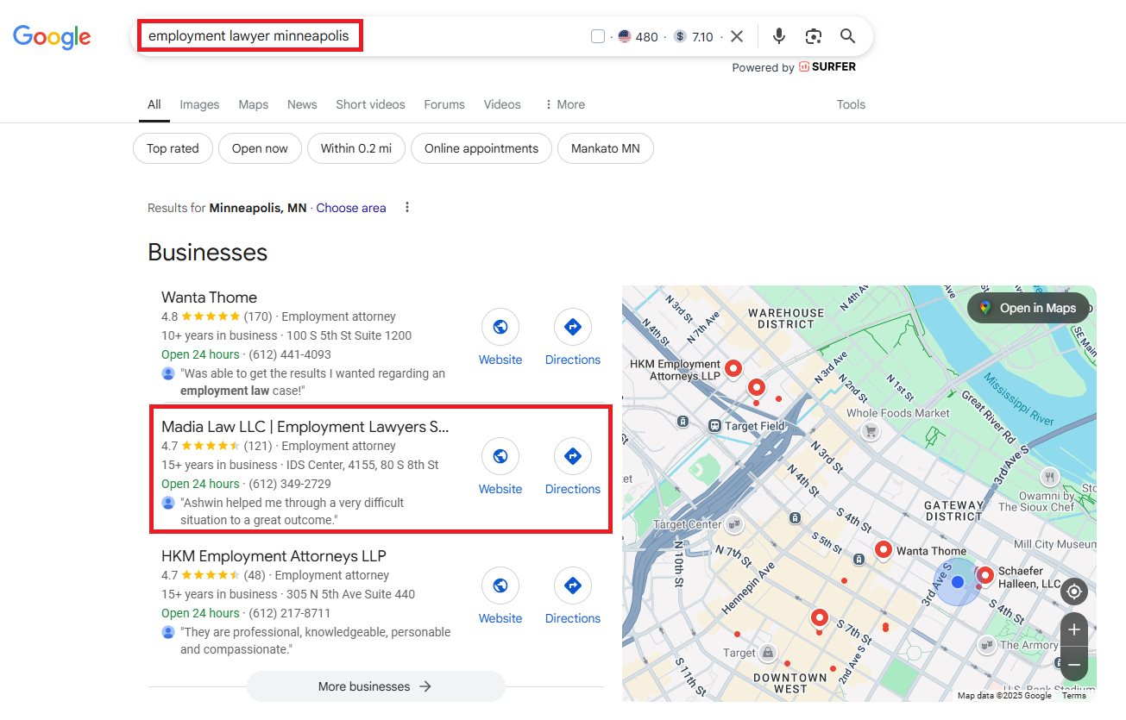Screen dimensions: 1126x720
Task: Click the Open in Maps button
Action: (x=1028, y=308)
